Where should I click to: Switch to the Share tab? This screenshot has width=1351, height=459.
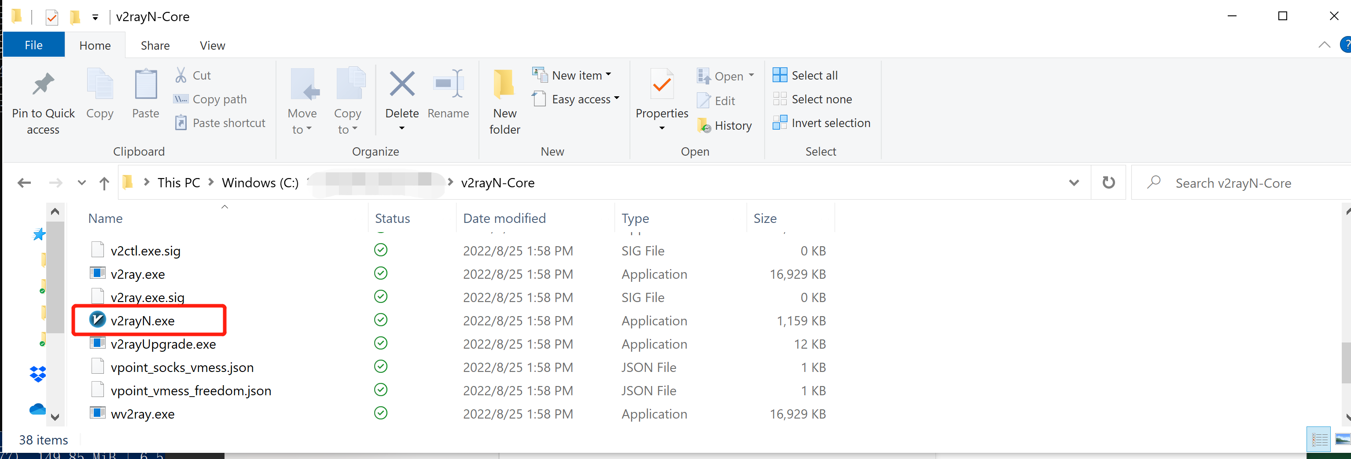click(155, 46)
